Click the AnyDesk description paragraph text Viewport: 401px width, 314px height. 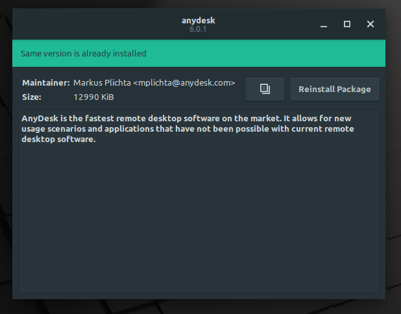click(x=188, y=129)
